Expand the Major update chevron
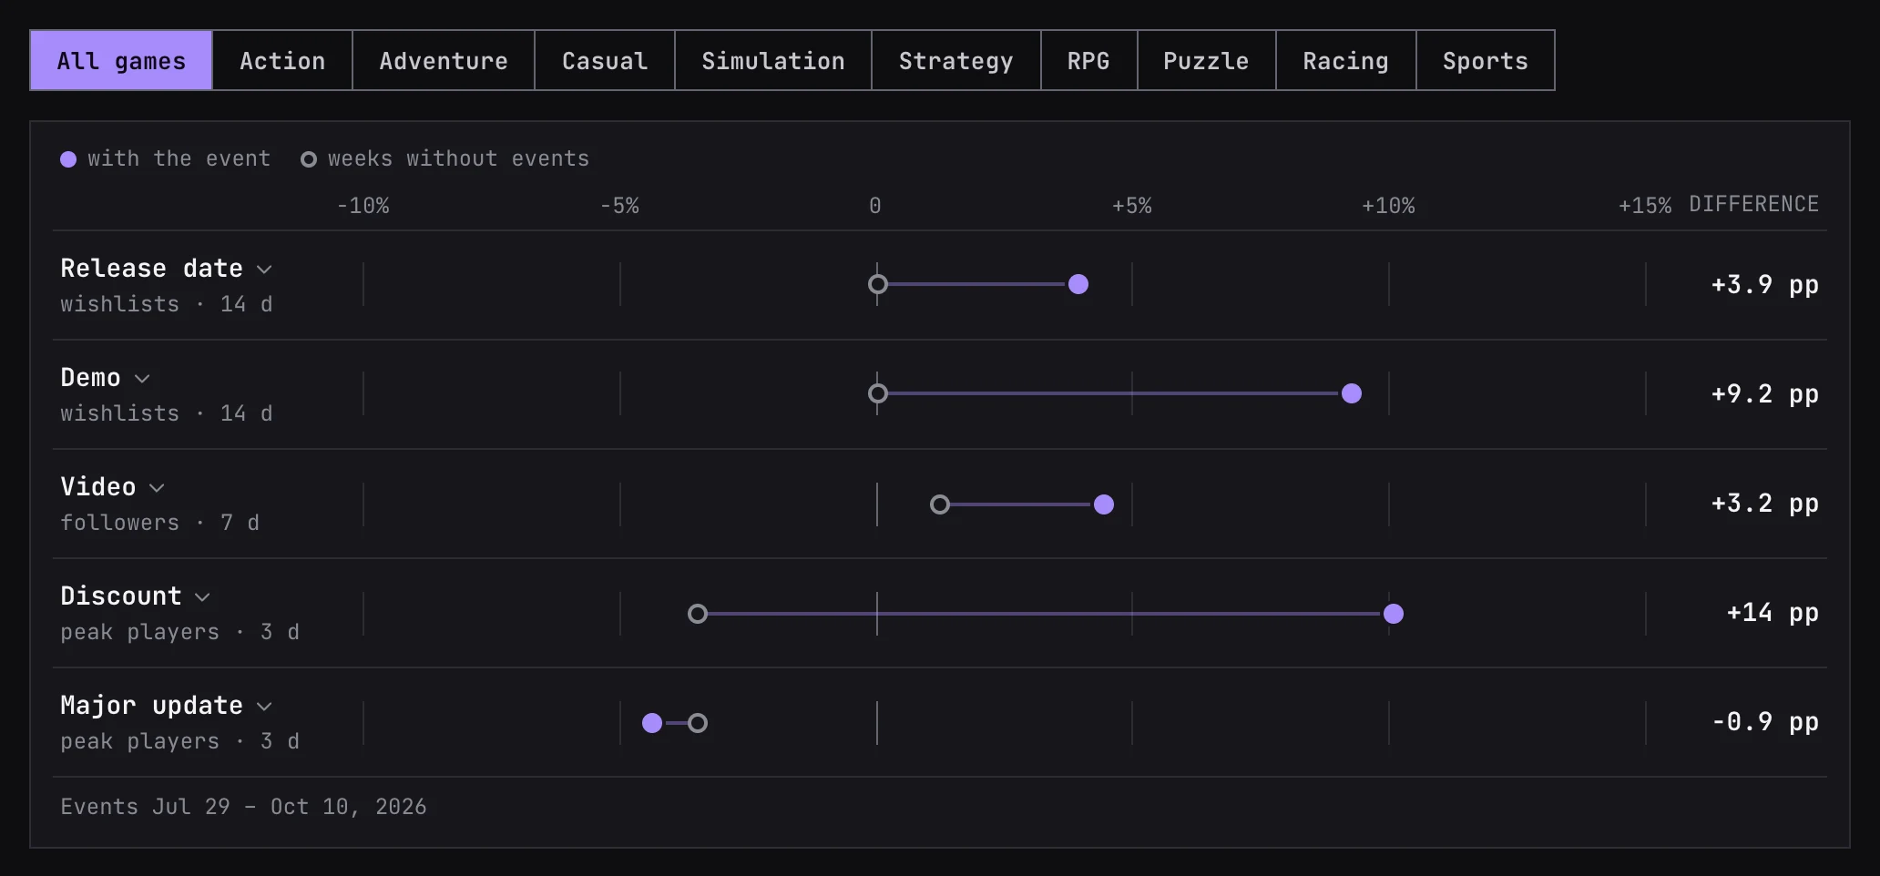This screenshot has width=1880, height=876. click(264, 707)
